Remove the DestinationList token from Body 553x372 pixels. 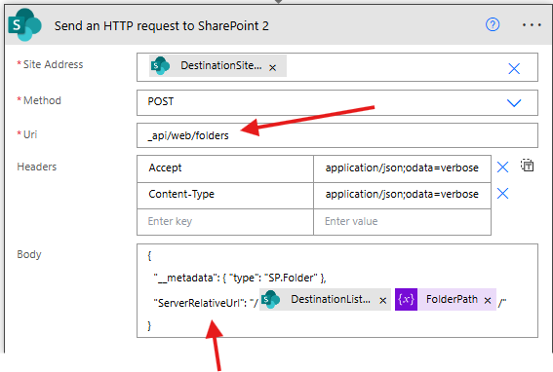(x=382, y=301)
